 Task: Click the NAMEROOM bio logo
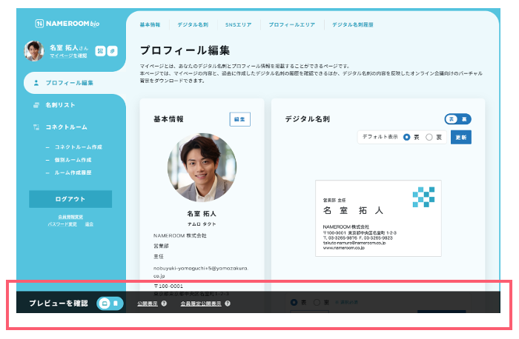tap(67, 24)
